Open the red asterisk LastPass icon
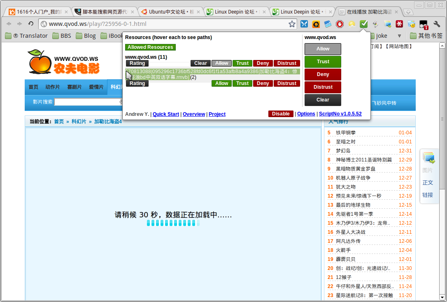The height and width of the screenshot is (302, 447). point(399,24)
